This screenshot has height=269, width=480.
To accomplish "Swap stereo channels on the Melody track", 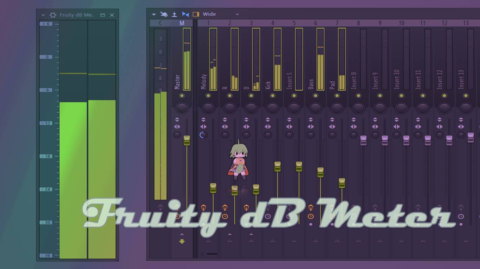I will tap(203, 126).
